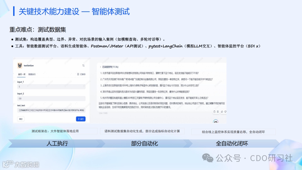Copy the generated test sentences via copy icon

214,112
